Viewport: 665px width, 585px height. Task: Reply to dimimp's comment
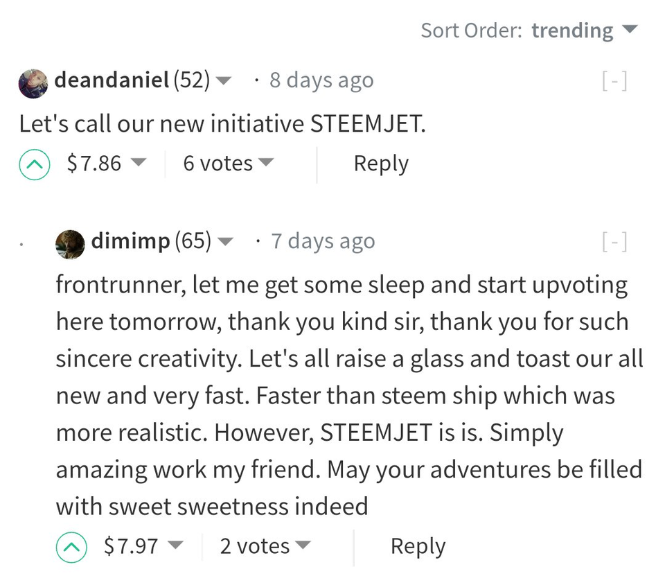418,547
